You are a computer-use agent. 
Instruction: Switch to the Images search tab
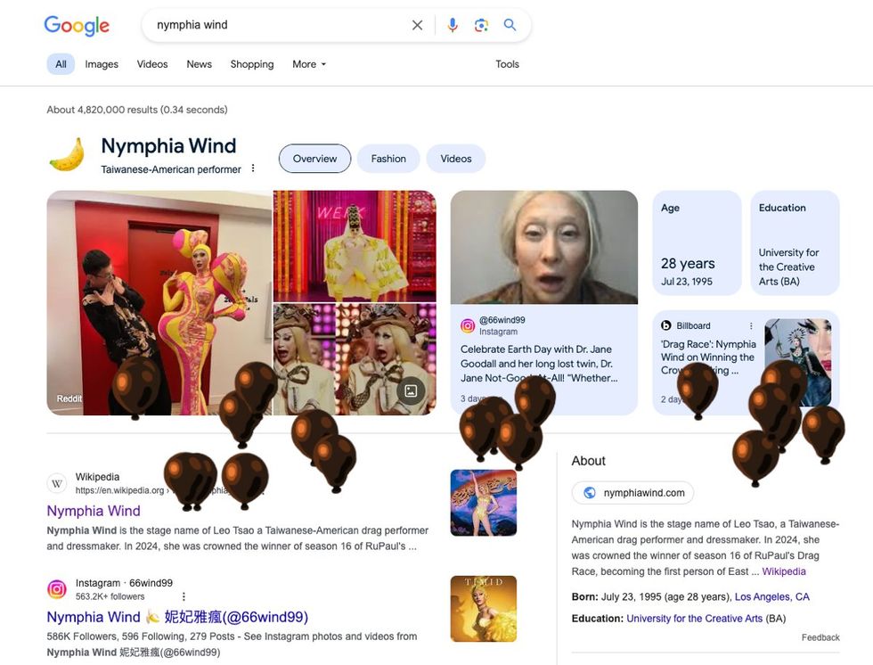point(101,63)
